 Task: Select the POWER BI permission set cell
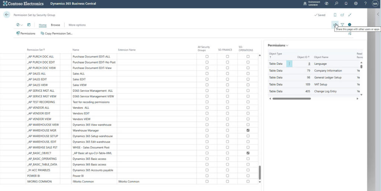43,176
